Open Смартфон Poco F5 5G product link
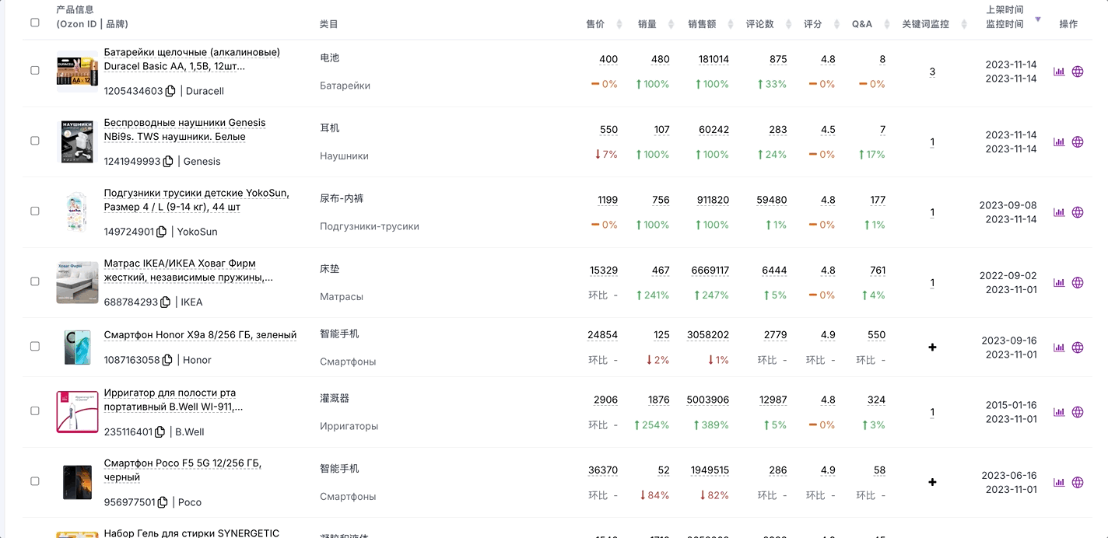The height and width of the screenshot is (538, 1108). [183, 470]
